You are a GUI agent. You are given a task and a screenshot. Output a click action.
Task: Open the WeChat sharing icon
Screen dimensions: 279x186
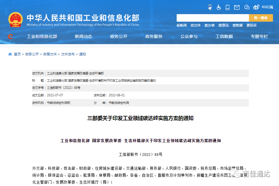[247, 7]
